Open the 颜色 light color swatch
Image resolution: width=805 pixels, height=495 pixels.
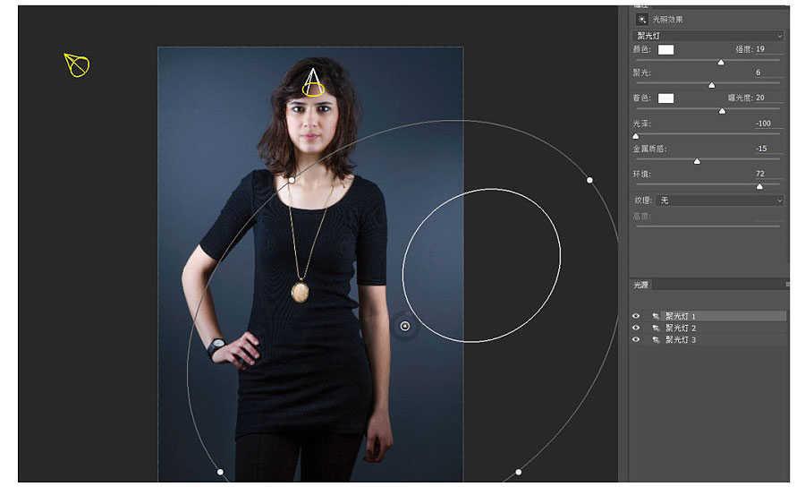pos(665,49)
